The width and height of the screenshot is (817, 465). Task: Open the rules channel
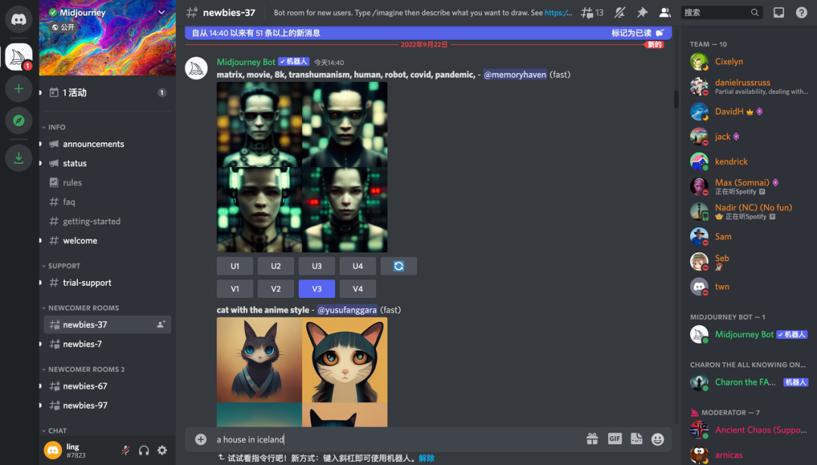[x=107, y=182]
